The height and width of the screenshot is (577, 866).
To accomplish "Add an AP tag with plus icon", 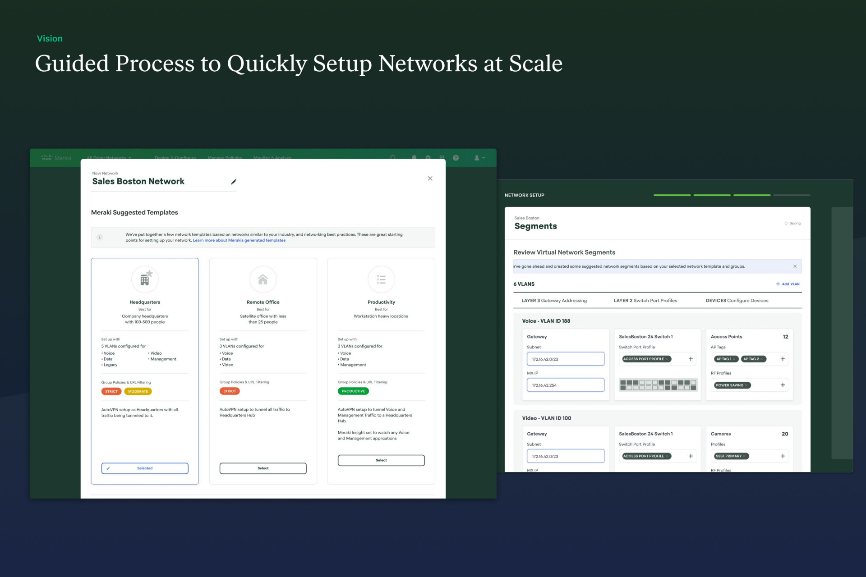I will [783, 359].
